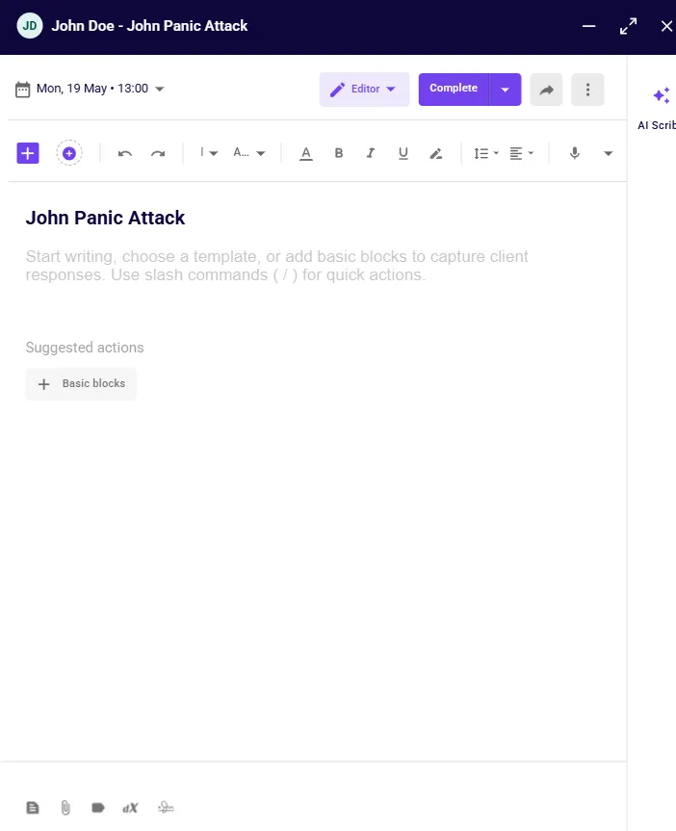Image resolution: width=676 pixels, height=831 pixels.
Task: Expand the Complete button dropdown arrow
Action: pyautogui.click(x=506, y=90)
